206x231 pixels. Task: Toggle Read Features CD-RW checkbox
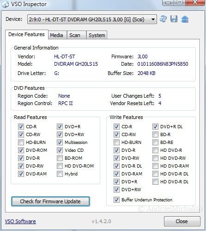(21, 134)
